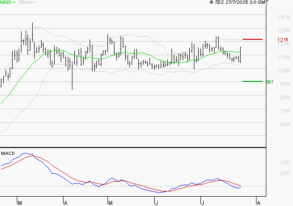Click the 1300 price axis label
Image resolution: width=293 pixels, height=206 pixels.
(283, 30)
